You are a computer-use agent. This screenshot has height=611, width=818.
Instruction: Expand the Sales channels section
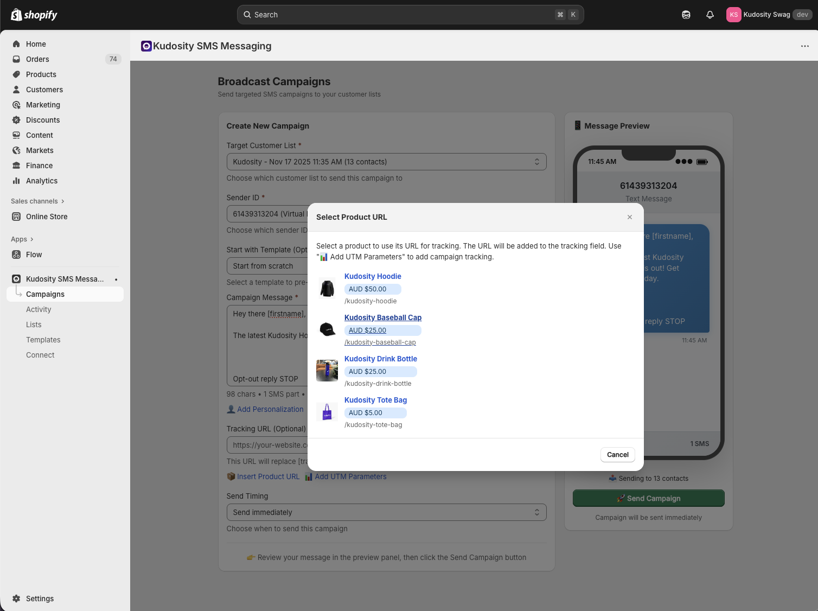[37, 201]
